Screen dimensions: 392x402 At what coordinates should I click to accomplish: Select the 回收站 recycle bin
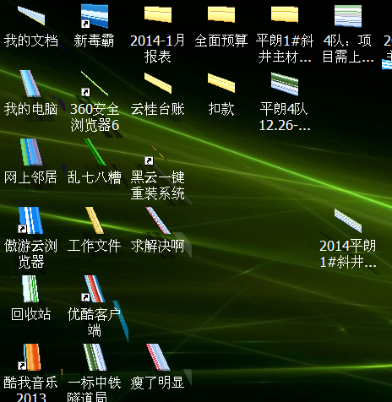click(x=30, y=289)
